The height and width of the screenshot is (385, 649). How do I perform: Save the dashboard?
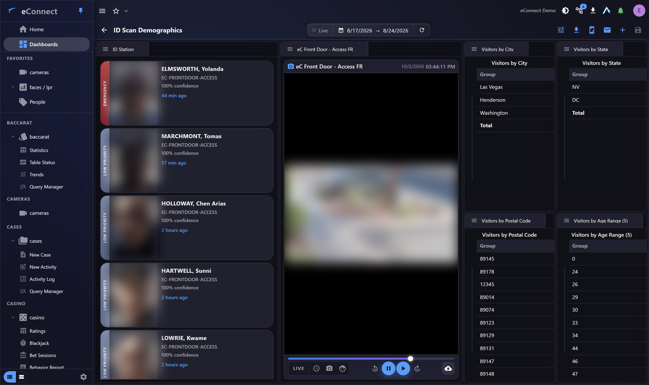pos(638,30)
